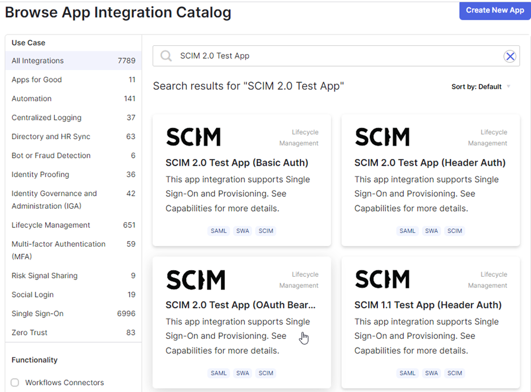Viewport: 531px width, 392px height.
Task: Click the 6996 count beside Single Sign-On
Action: point(126,314)
